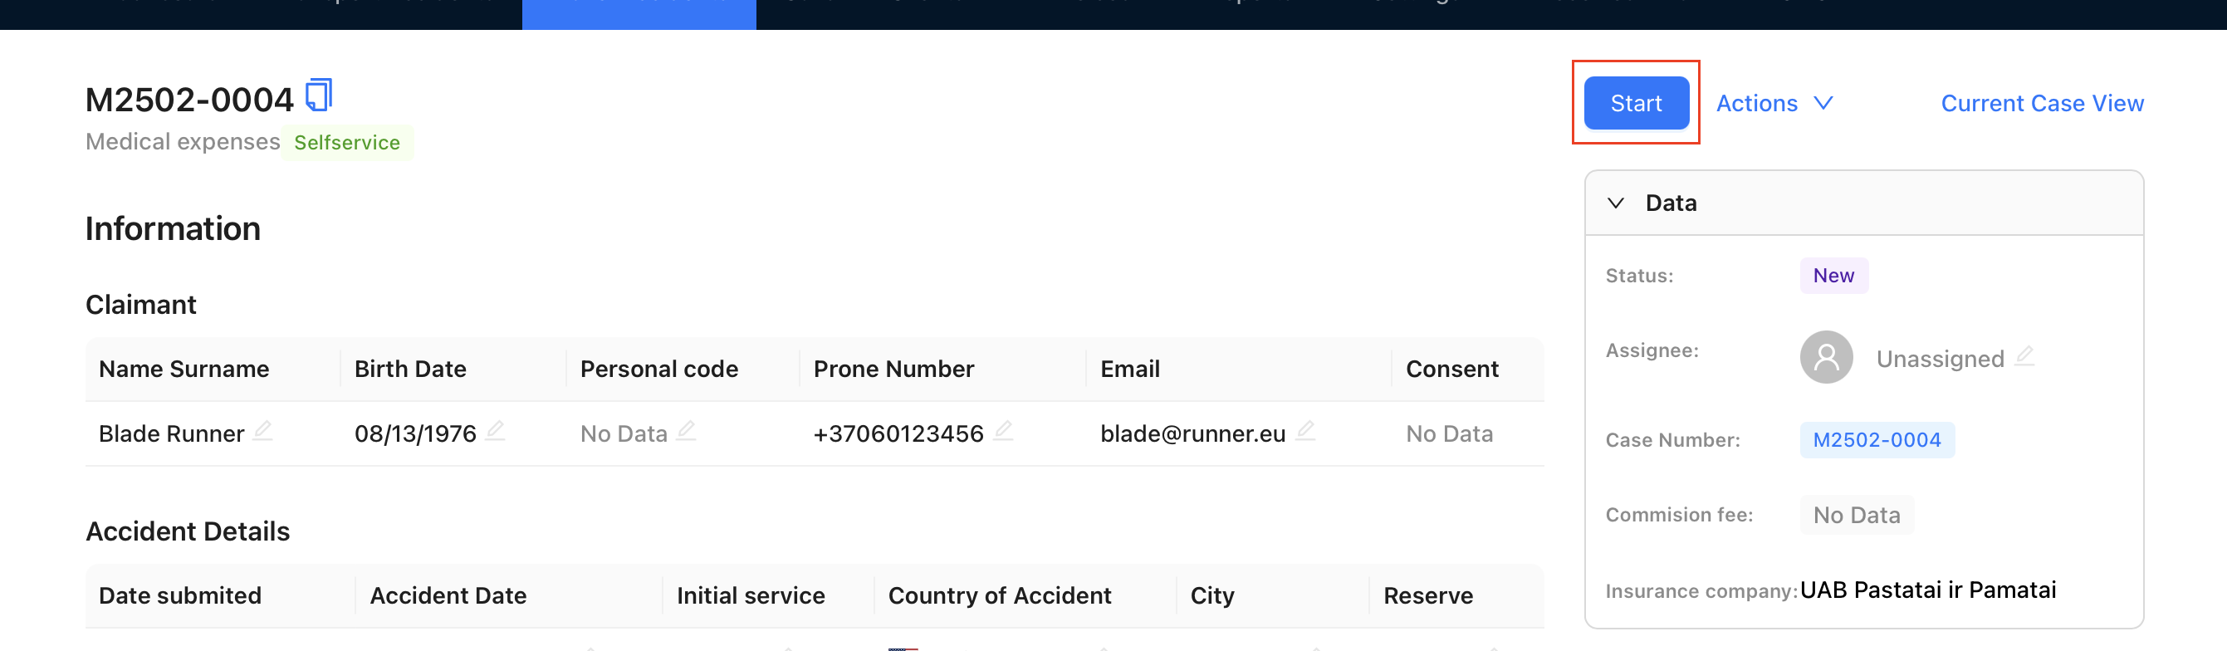Click the Data panel header title
This screenshot has height=651, width=2227.
(1671, 203)
